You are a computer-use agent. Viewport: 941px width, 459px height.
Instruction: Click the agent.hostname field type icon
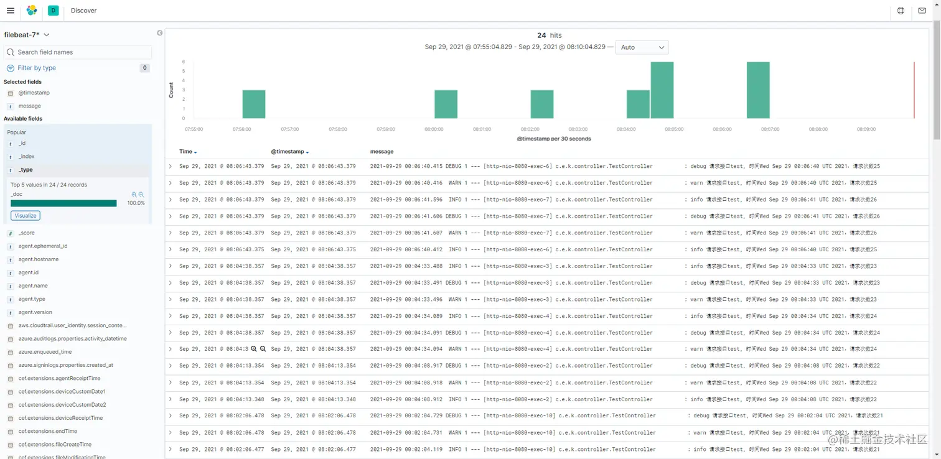(x=11, y=259)
